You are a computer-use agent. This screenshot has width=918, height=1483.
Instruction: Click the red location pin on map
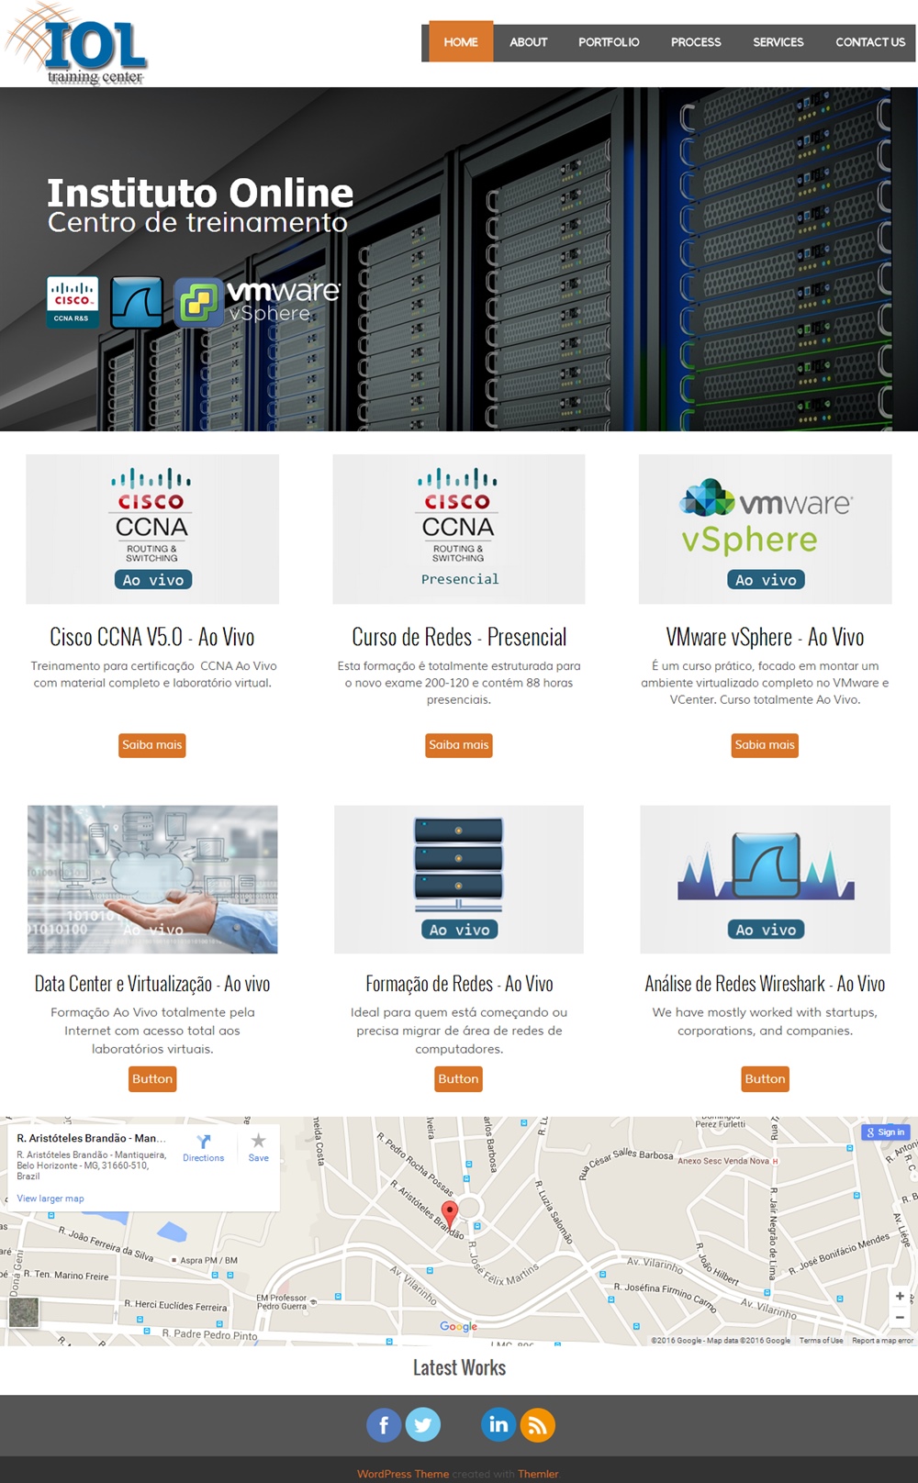click(449, 1214)
